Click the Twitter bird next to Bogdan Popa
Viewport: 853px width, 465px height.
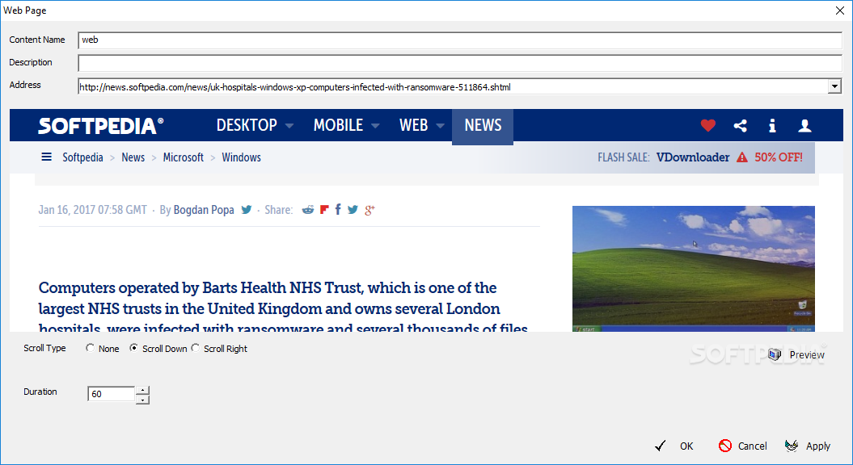pos(247,210)
